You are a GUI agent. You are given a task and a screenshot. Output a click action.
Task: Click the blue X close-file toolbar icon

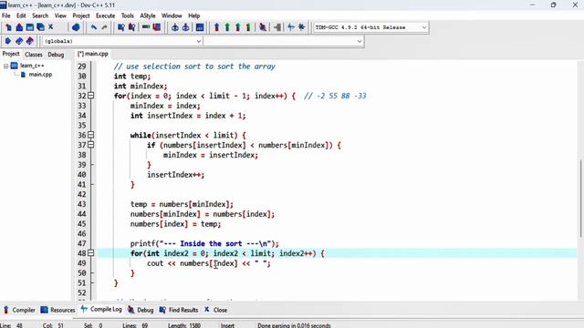click(x=51, y=27)
